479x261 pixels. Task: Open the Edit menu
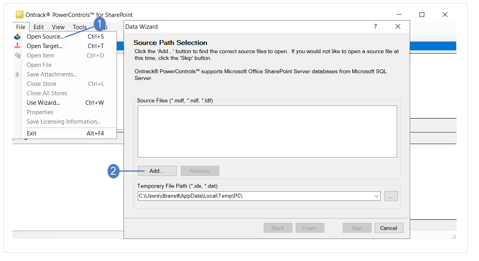click(39, 27)
